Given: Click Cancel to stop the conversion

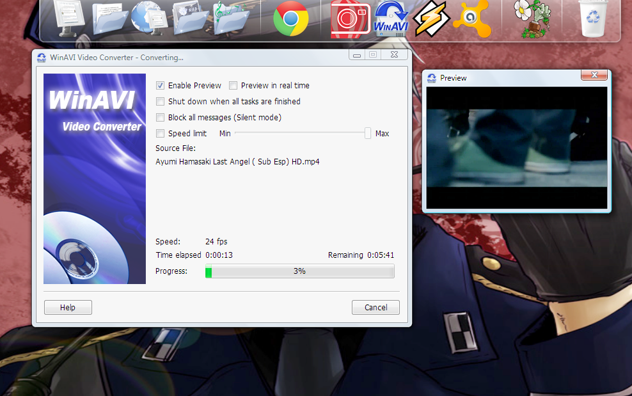Looking at the screenshot, I should pos(375,307).
